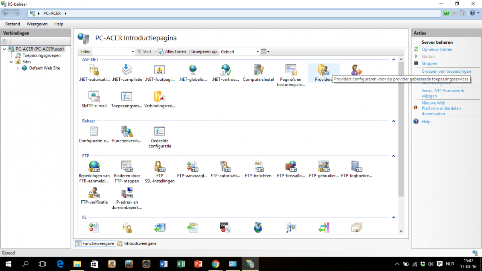Open FTP-autorisatieregels feature
The height and width of the screenshot is (271, 482).
point(225,169)
